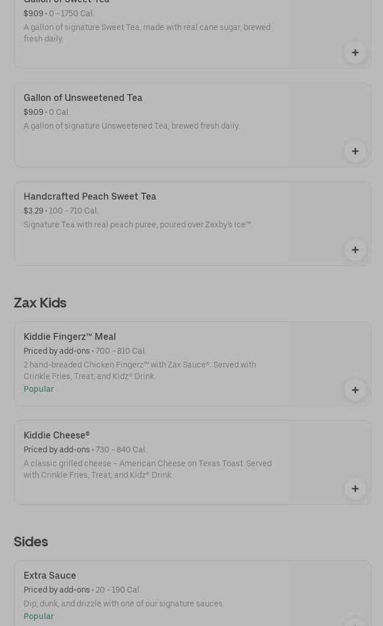383x626 pixels.
Task: Add Gallon of Unsweetened Tea to cart
Action: coord(355,151)
